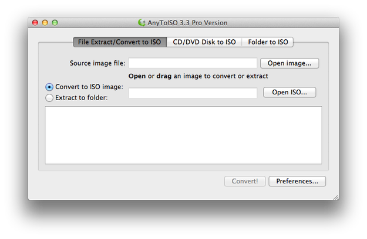Screen dimensions: 367x239
Task: Click inside the empty log output area
Action: (x=183, y=135)
